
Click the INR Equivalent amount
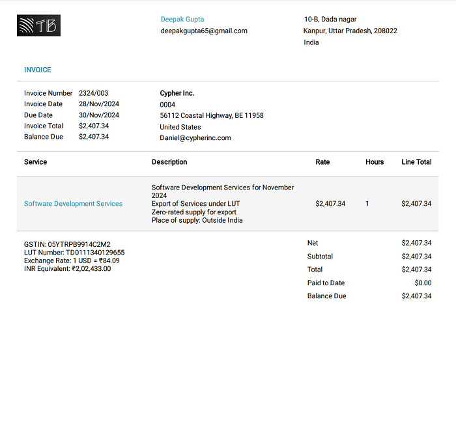pyautogui.click(x=67, y=268)
